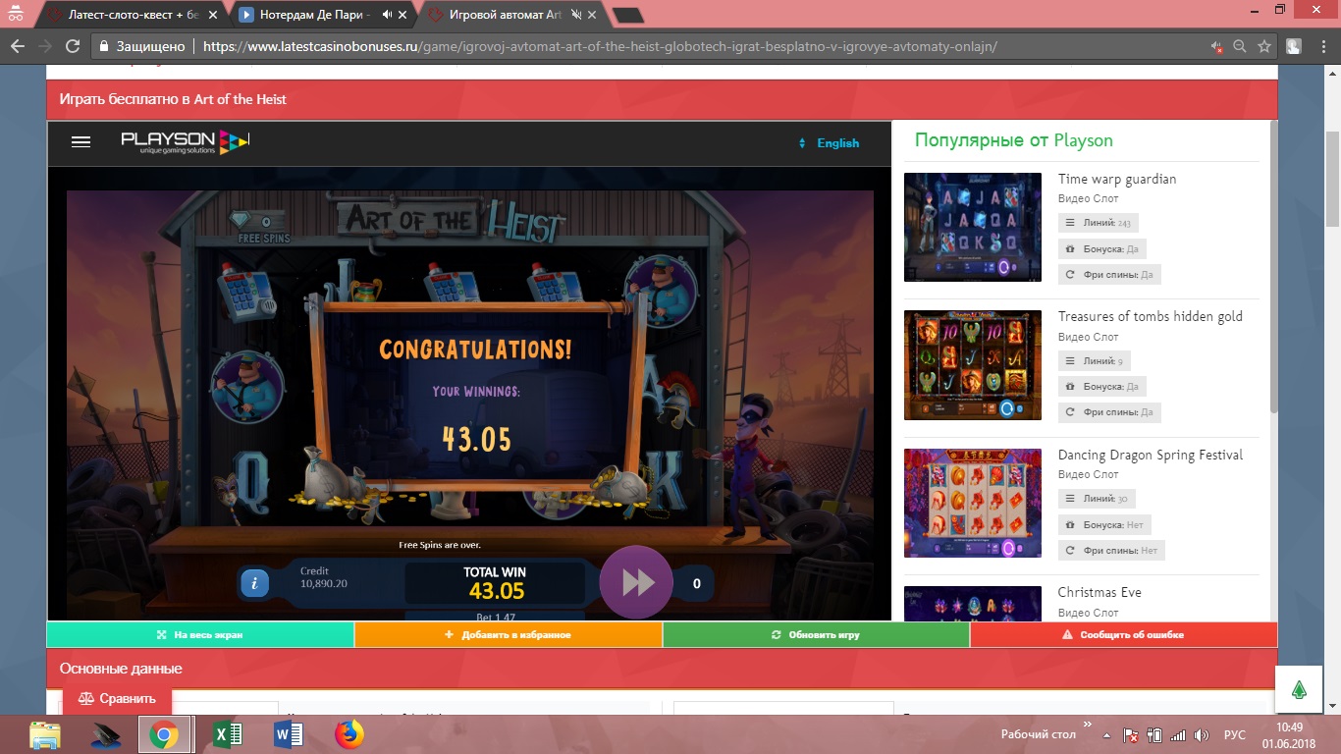Expand hidden system tray icons arrow
Viewport: 1341px width, 754px height.
(x=1107, y=735)
